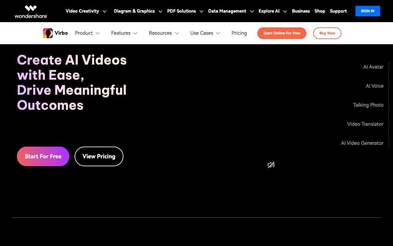Click the Buy Now button
The width and height of the screenshot is (393, 246).
327,33
